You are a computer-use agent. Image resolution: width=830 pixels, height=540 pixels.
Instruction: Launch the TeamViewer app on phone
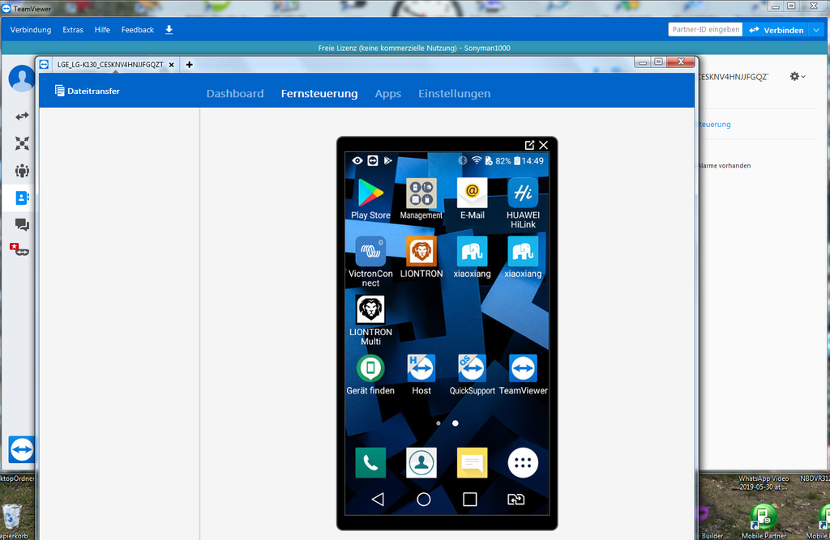pyautogui.click(x=523, y=375)
